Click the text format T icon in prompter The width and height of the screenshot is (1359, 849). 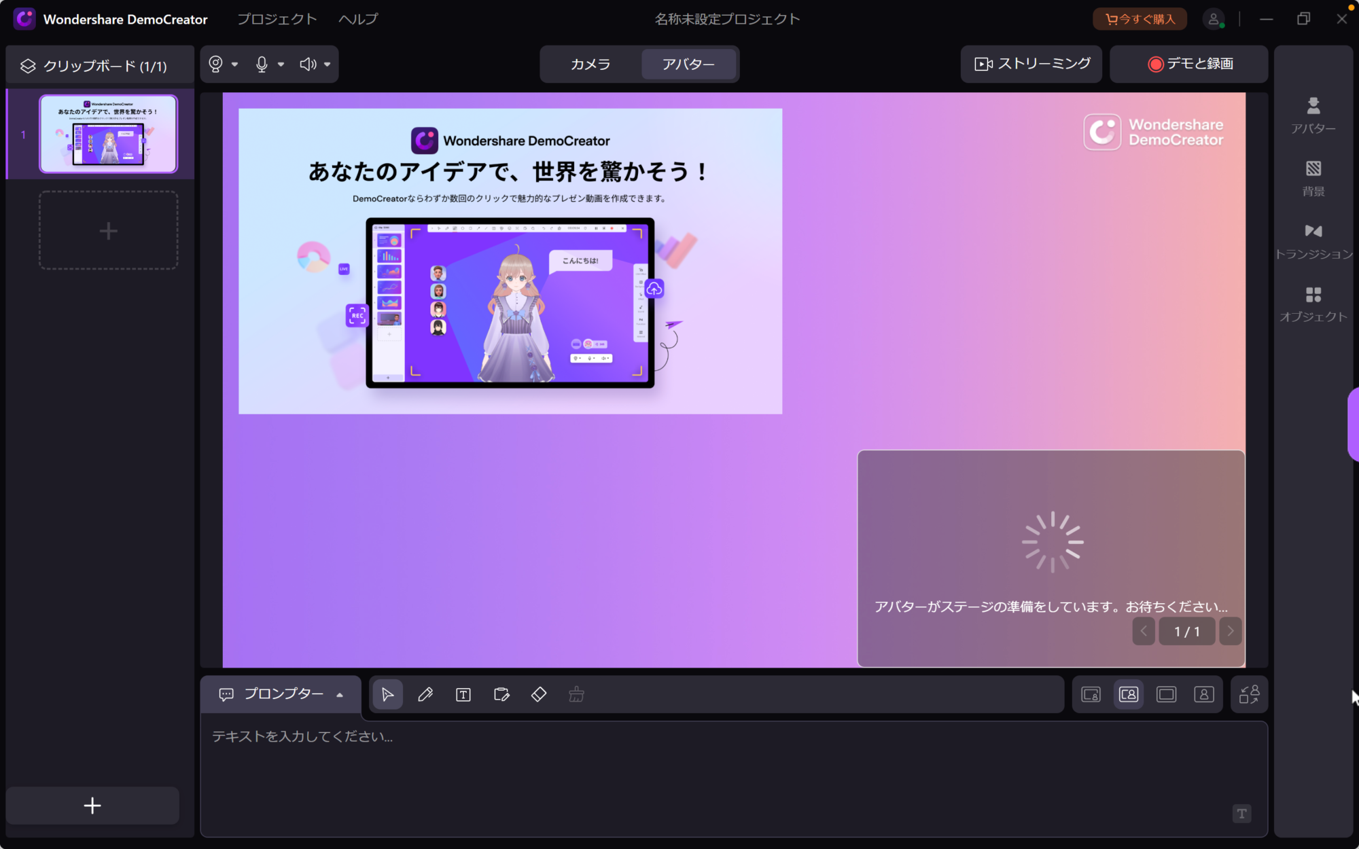coord(1241,814)
